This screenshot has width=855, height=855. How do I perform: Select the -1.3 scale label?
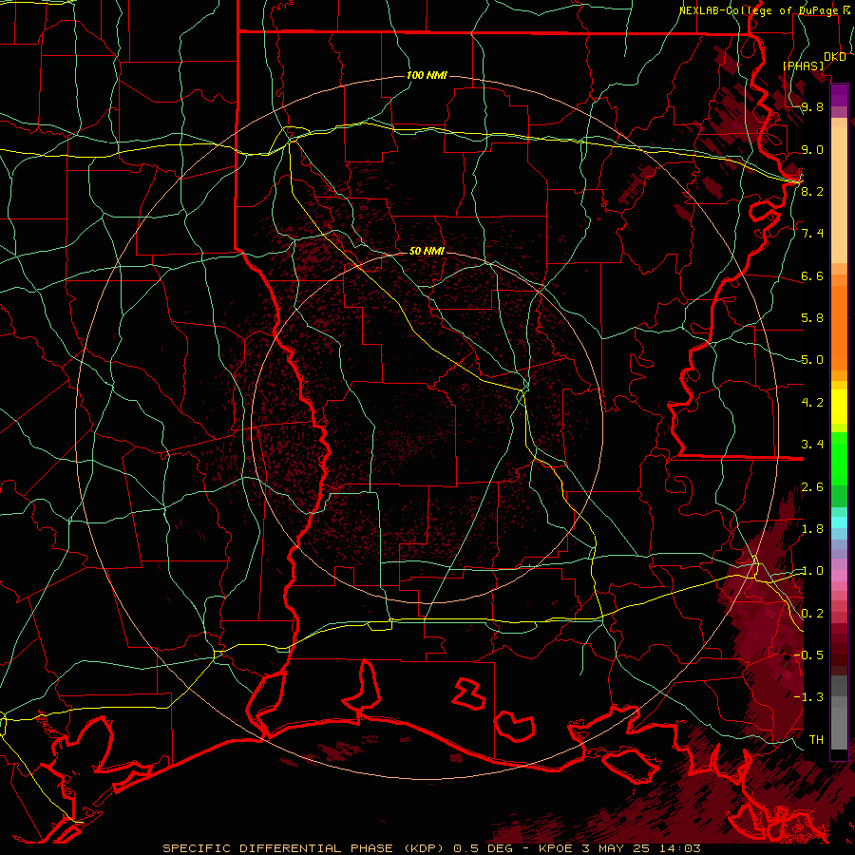pyautogui.click(x=808, y=697)
